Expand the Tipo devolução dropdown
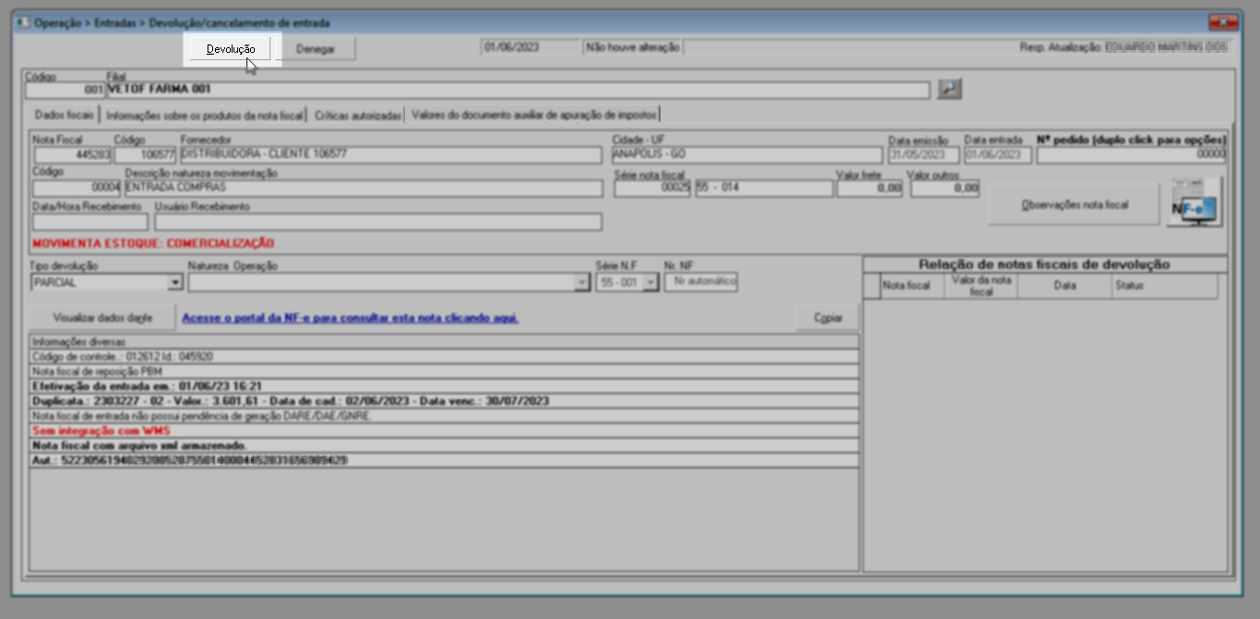This screenshot has height=619, width=1260. coord(175,283)
